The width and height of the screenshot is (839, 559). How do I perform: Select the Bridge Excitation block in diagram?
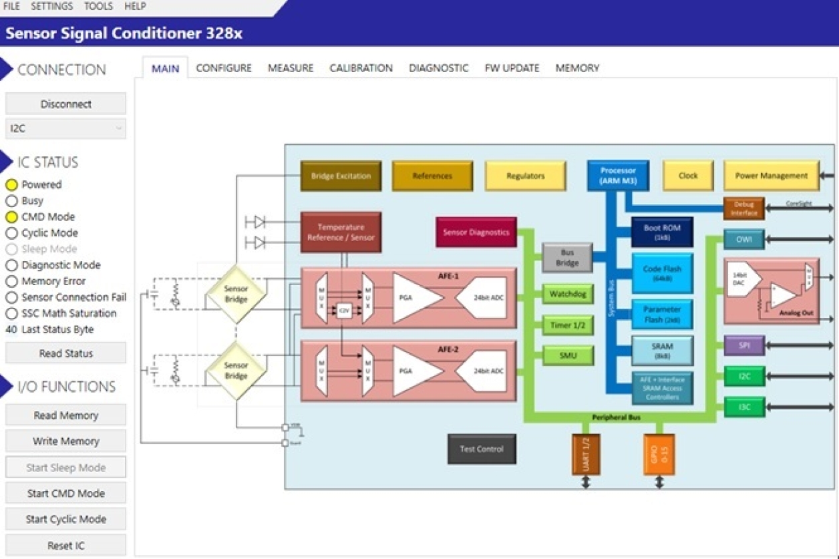click(x=341, y=176)
